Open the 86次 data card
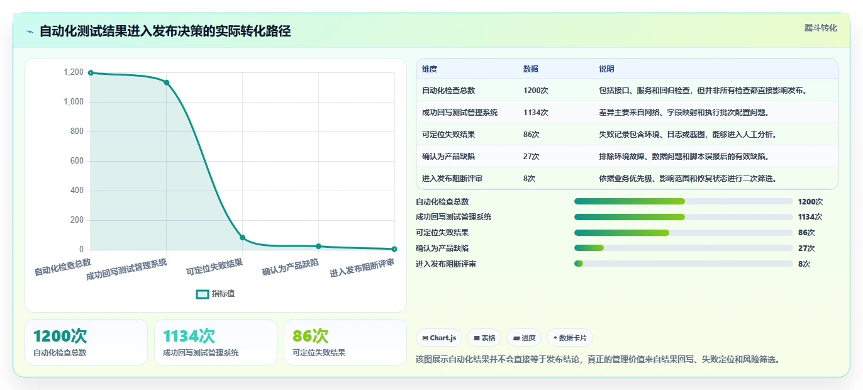This screenshot has width=863, height=390. pos(345,342)
